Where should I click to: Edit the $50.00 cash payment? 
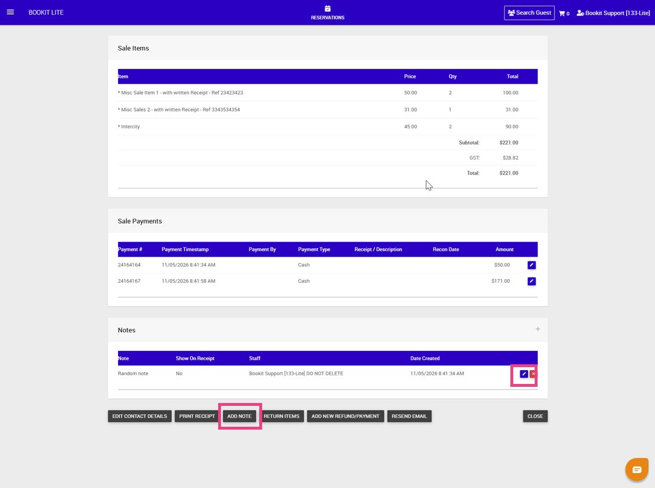pyautogui.click(x=531, y=265)
